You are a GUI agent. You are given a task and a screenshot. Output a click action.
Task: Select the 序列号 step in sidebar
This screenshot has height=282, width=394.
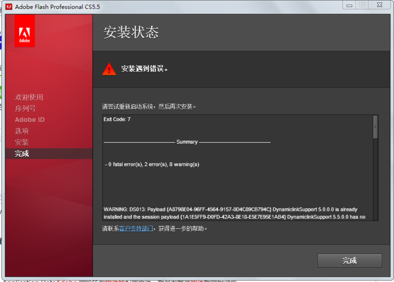pyautogui.click(x=25, y=108)
